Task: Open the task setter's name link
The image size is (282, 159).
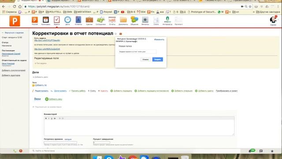Action: [x=11, y=54]
